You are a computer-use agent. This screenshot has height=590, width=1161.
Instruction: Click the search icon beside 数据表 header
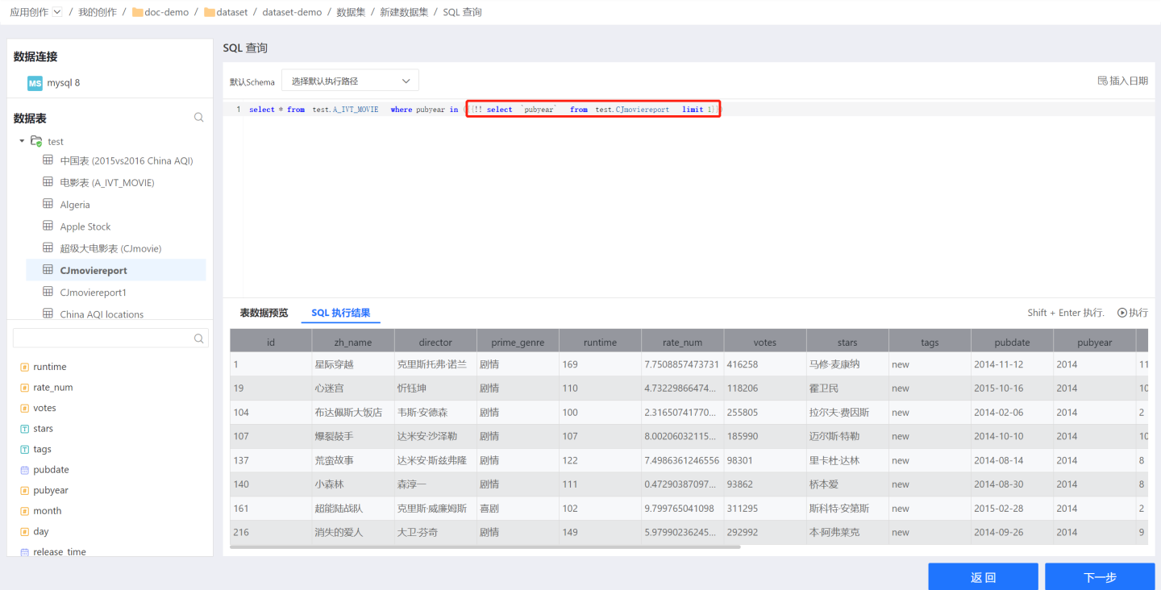[198, 118]
